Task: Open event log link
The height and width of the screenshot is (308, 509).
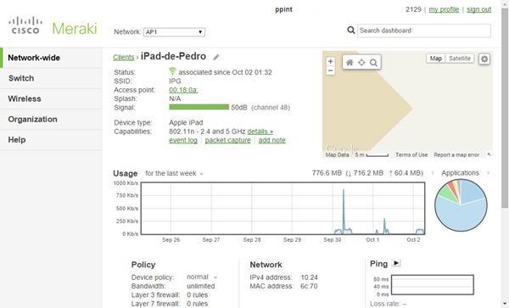Action: coord(183,140)
